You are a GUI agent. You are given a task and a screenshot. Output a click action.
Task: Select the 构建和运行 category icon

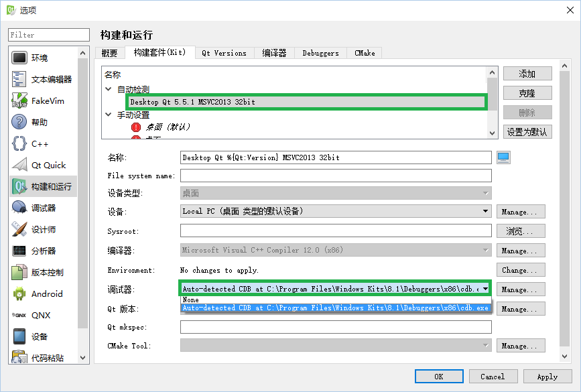click(x=19, y=186)
